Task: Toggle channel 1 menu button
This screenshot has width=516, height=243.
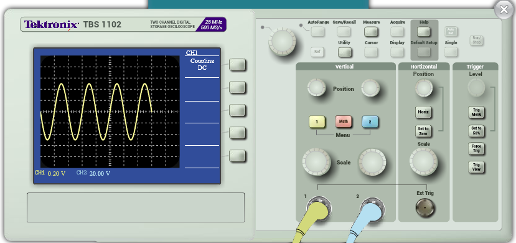Action: pyautogui.click(x=317, y=122)
